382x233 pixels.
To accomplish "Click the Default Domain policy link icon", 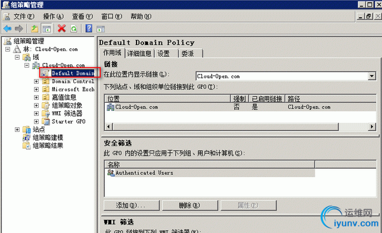I will [45, 73].
